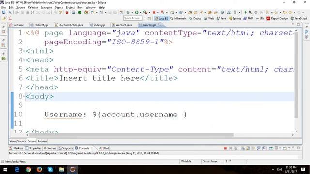Viewport: 310px width, 174px height.
Task: Click the Back navigation arrow icon
Action: click(x=290, y=12)
